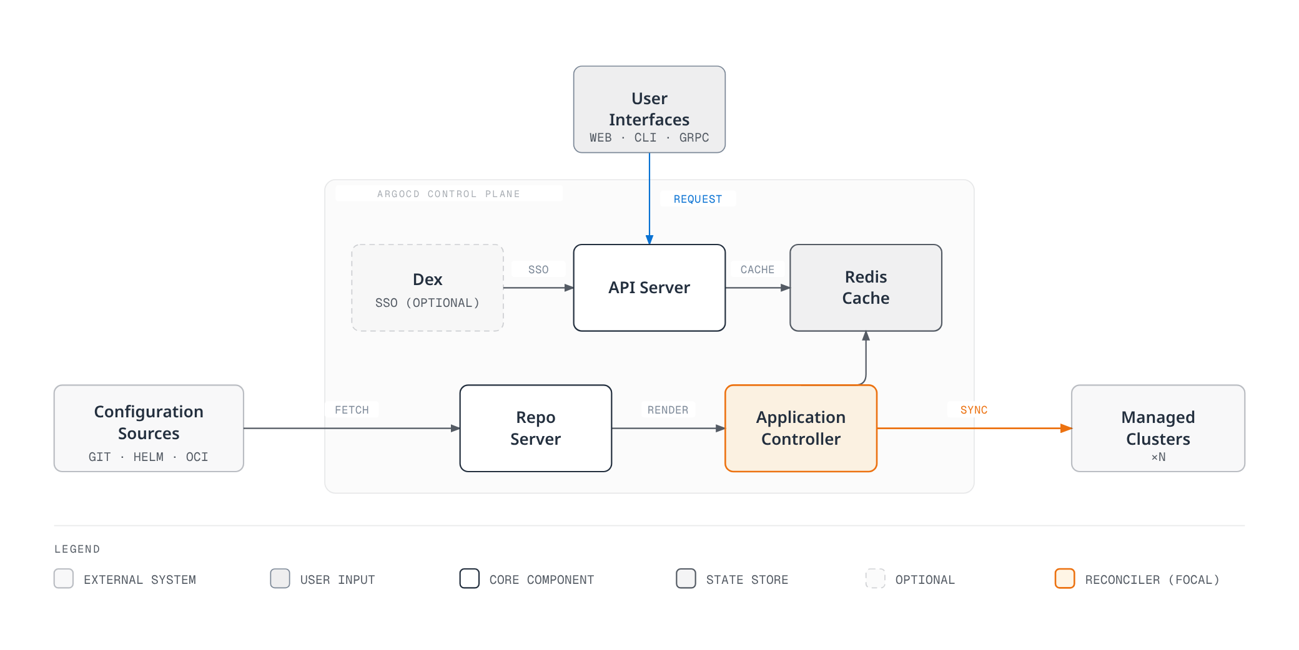Click the blue REQUEST arrow label
Image resolution: width=1299 pixels, height=650 pixels.
[x=698, y=199]
